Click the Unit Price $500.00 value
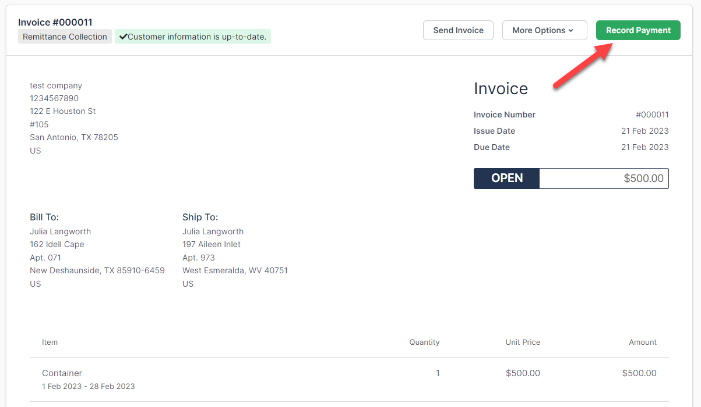Image resolution: width=701 pixels, height=407 pixels. tap(523, 373)
